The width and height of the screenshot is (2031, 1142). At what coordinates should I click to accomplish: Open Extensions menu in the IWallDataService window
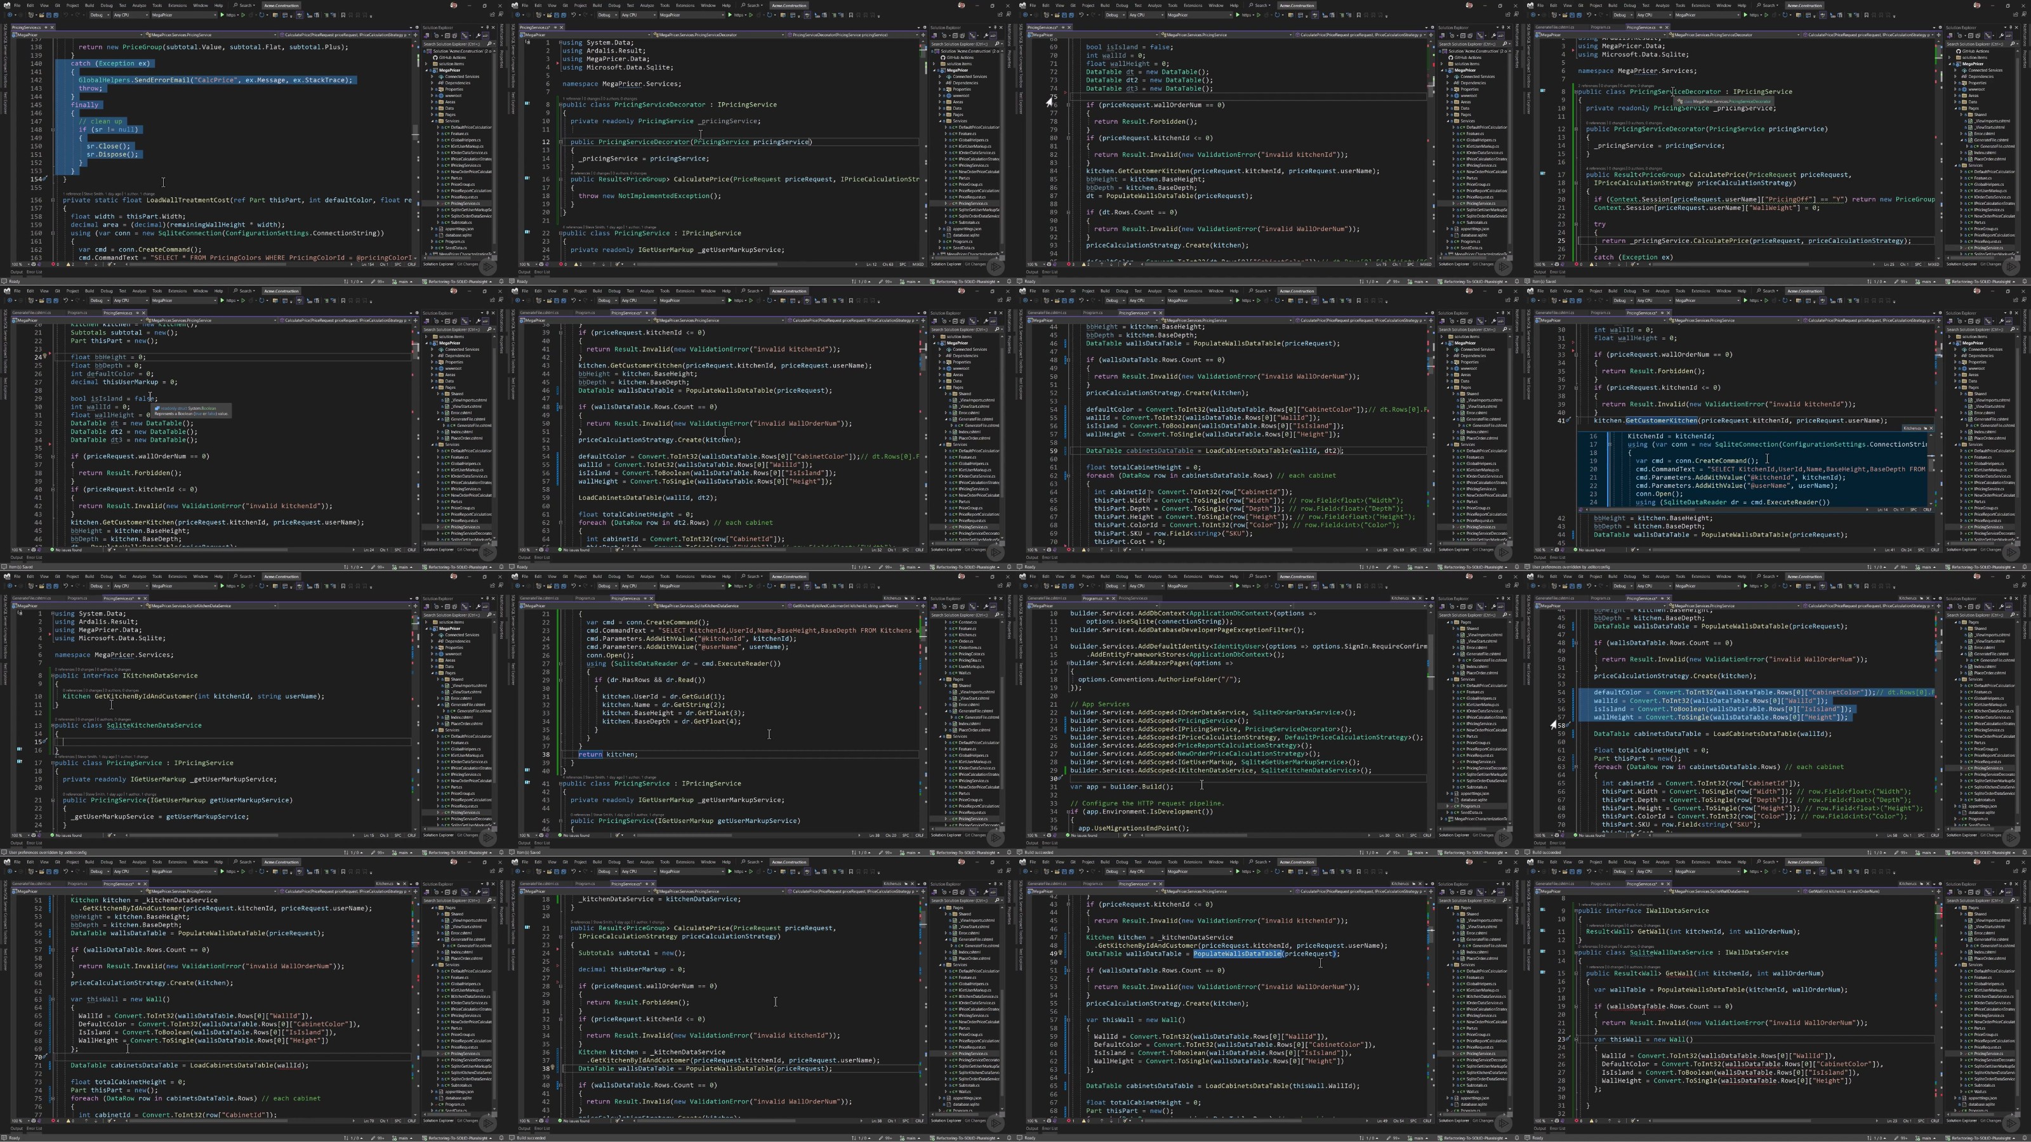tap(1701, 862)
